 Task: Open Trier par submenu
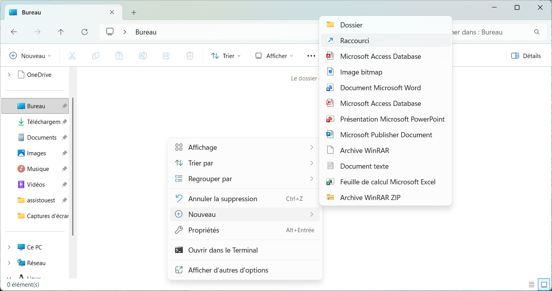click(x=245, y=163)
